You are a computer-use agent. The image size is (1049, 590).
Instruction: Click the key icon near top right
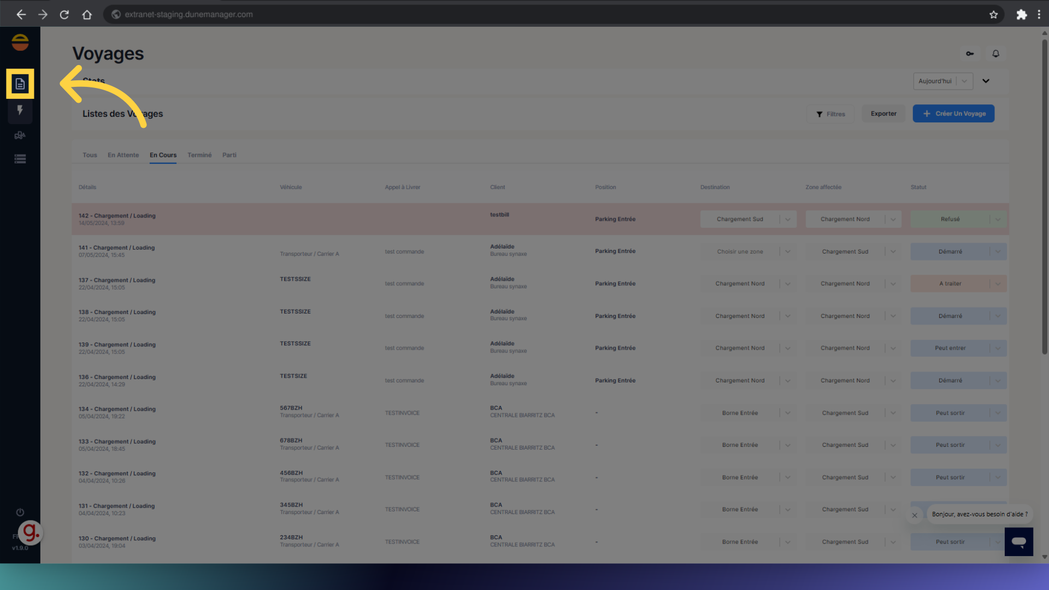pyautogui.click(x=970, y=54)
